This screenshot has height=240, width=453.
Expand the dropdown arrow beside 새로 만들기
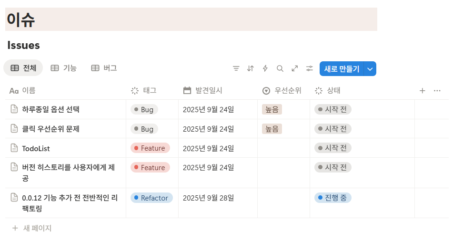370,69
